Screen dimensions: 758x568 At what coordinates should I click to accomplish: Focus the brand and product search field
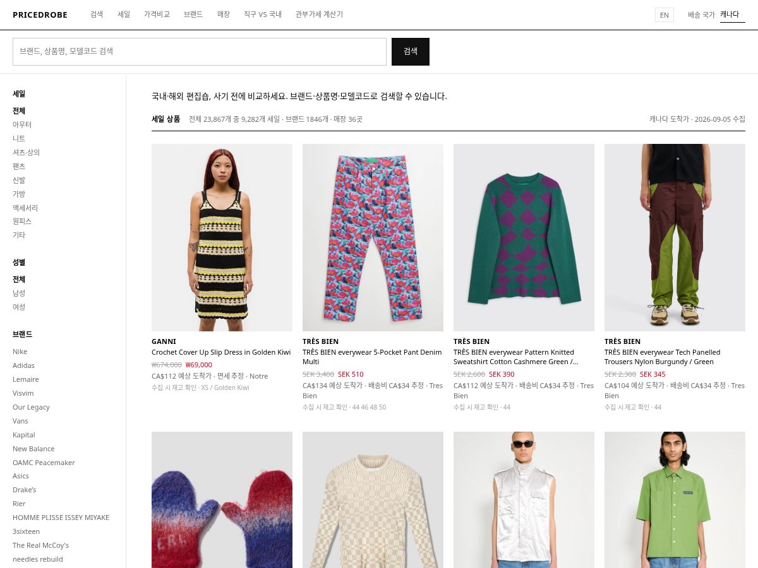point(200,52)
